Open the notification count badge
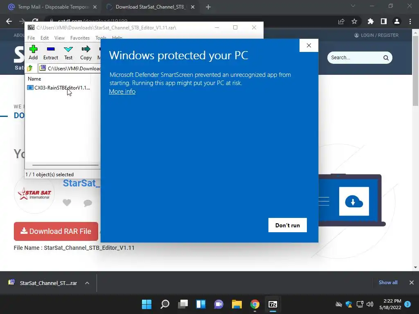419x314 pixels. (408, 304)
